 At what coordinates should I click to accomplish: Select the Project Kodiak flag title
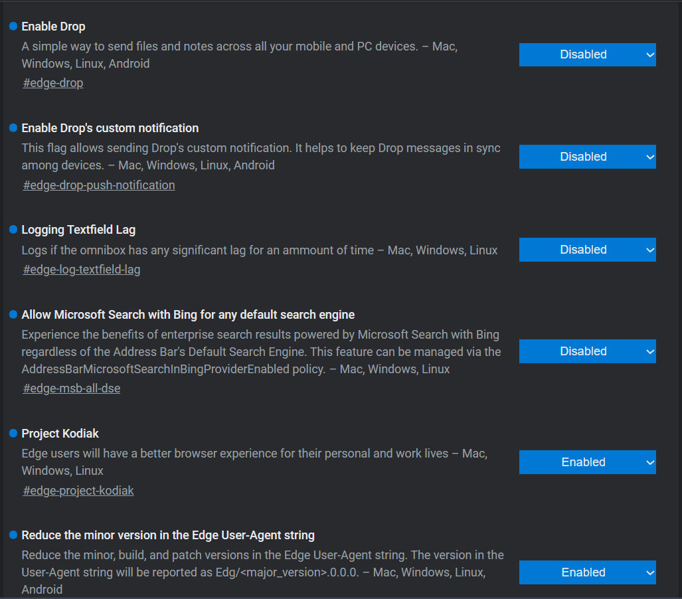click(x=60, y=434)
